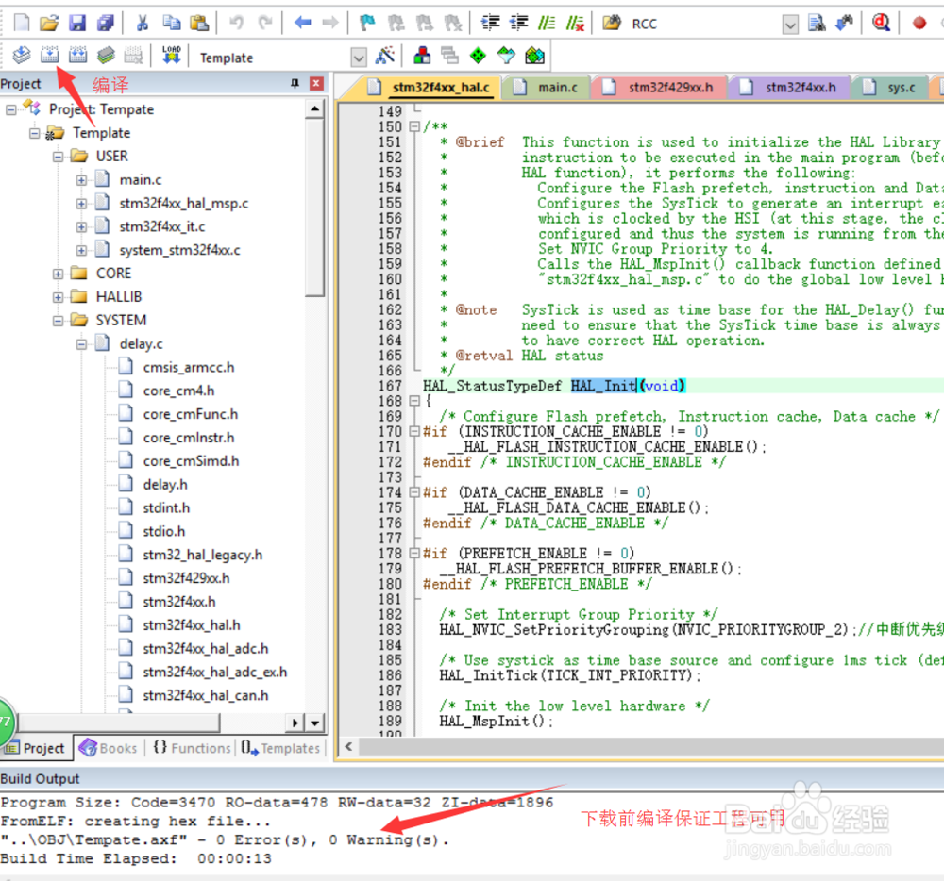Viewport: 944px width, 881px height.
Task: Click the Paste clipboard icon
Action: [199, 23]
